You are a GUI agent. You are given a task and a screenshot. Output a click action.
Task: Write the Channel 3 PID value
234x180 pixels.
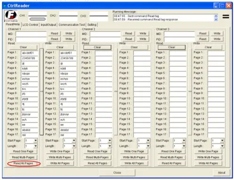[x=217, y=39]
